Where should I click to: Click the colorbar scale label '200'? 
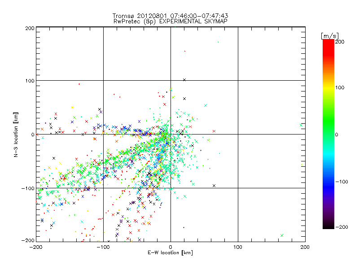tap(340, 42)
